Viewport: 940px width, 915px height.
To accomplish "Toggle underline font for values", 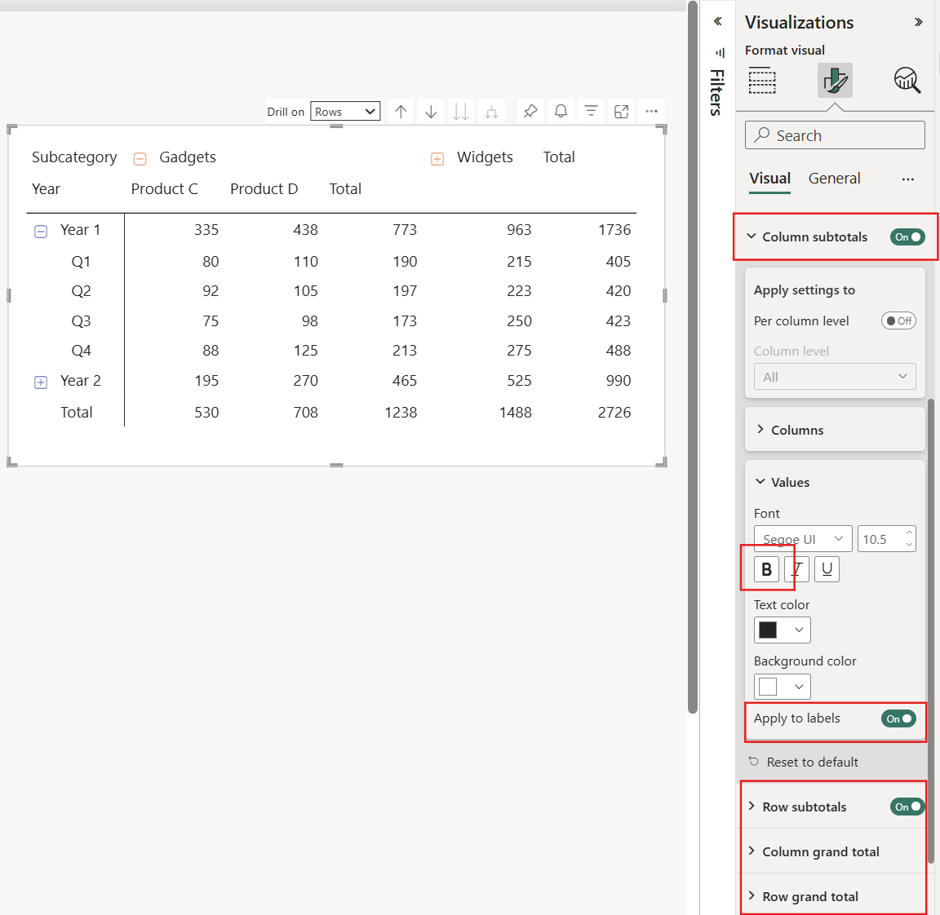I will [827, 569].
